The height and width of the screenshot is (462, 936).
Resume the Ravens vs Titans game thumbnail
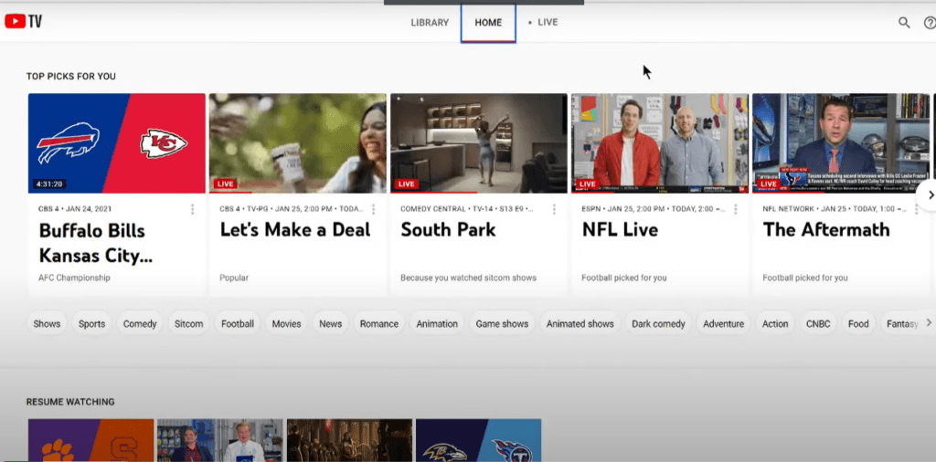[x=479, y=440]
